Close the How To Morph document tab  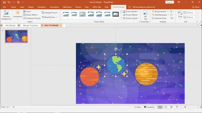point(60,25)
